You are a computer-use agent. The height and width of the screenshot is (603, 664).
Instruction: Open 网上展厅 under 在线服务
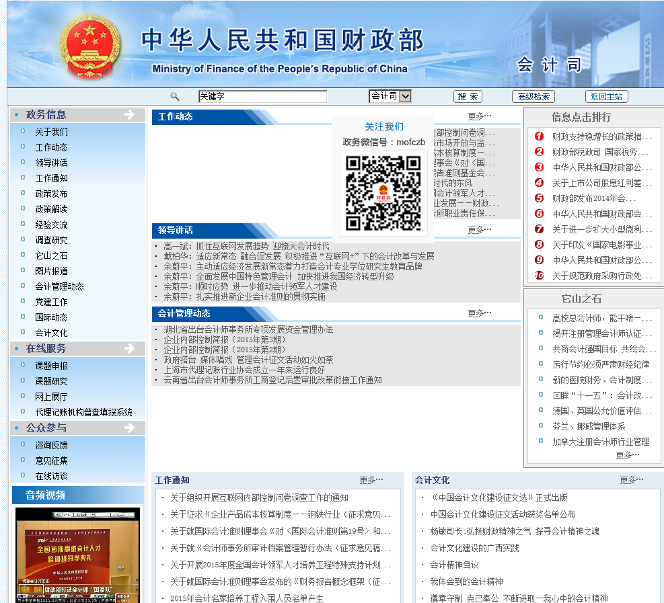coord(51,397)
